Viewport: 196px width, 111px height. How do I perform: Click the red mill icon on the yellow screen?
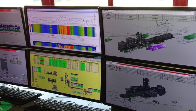(55, 73)
